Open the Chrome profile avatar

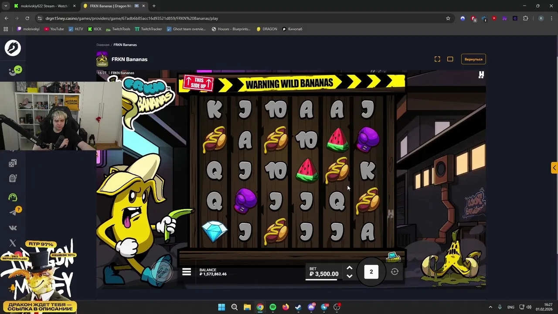click(x=541, y=18)
